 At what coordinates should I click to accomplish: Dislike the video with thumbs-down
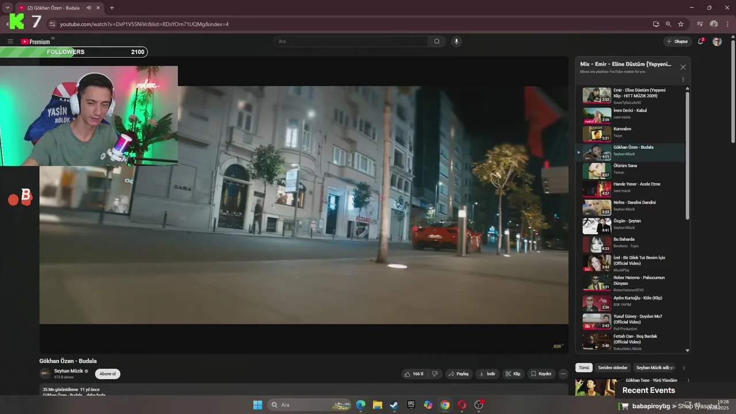(x=435, y=374)
